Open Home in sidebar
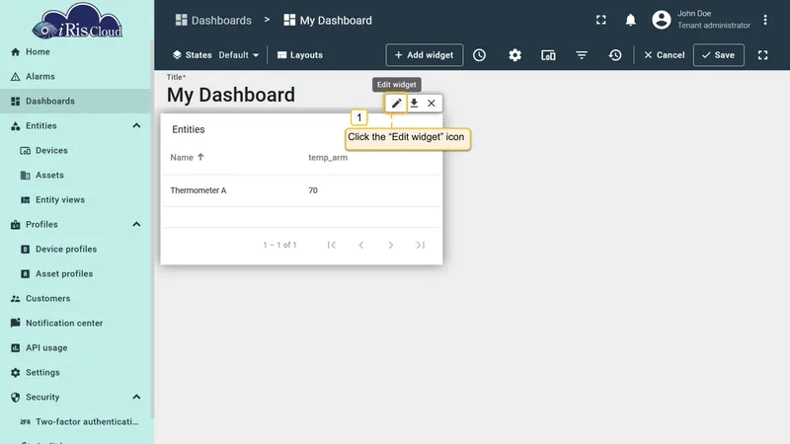This screenshot has width=790, height=444. tap(76, 52)
